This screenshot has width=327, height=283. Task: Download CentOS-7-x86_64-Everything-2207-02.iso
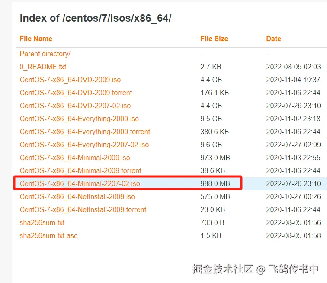(x=84, y=145)
